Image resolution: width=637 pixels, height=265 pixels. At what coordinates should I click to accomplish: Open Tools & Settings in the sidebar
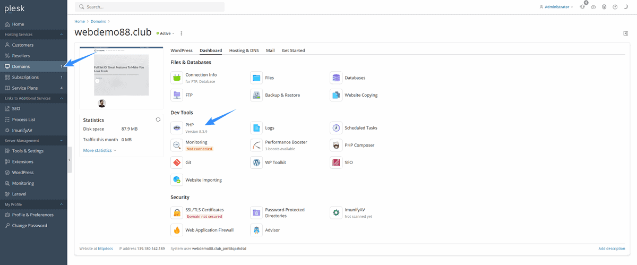(33, 151)
